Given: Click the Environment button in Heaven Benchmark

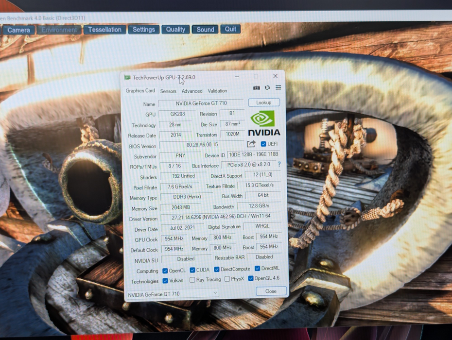Looking at the screenshot, I should coord(59,30).
